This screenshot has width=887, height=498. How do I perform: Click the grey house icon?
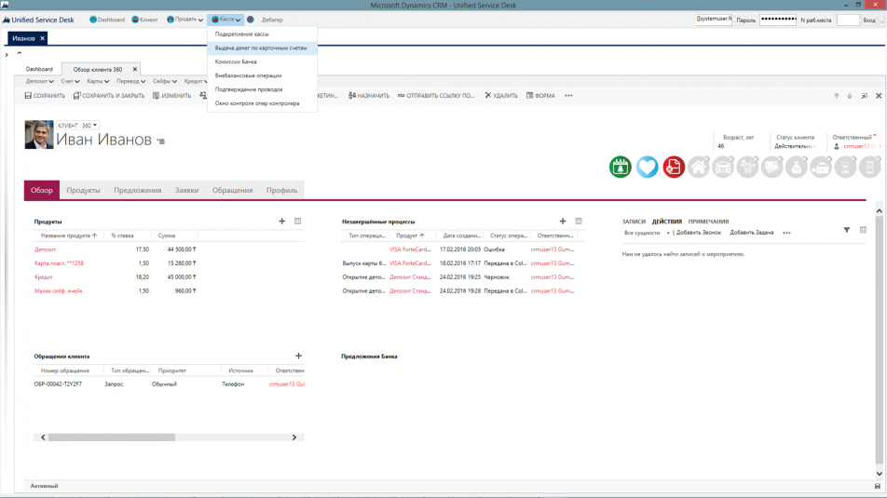click(698, 167)
